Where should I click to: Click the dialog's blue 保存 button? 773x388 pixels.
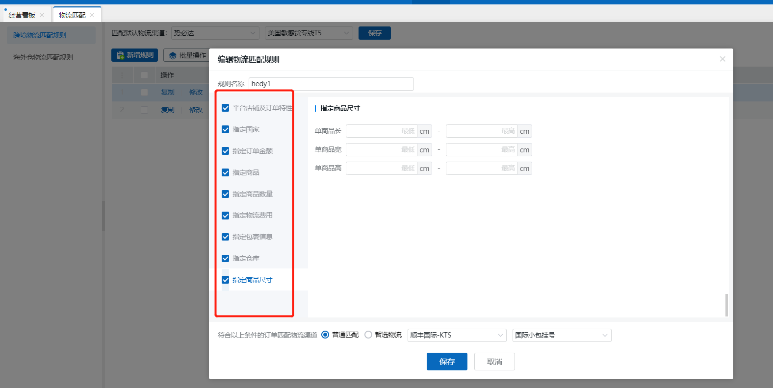[447, 362]
